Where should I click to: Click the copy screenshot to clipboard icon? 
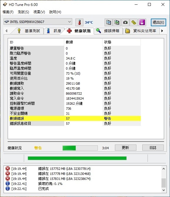pos(117,22)
